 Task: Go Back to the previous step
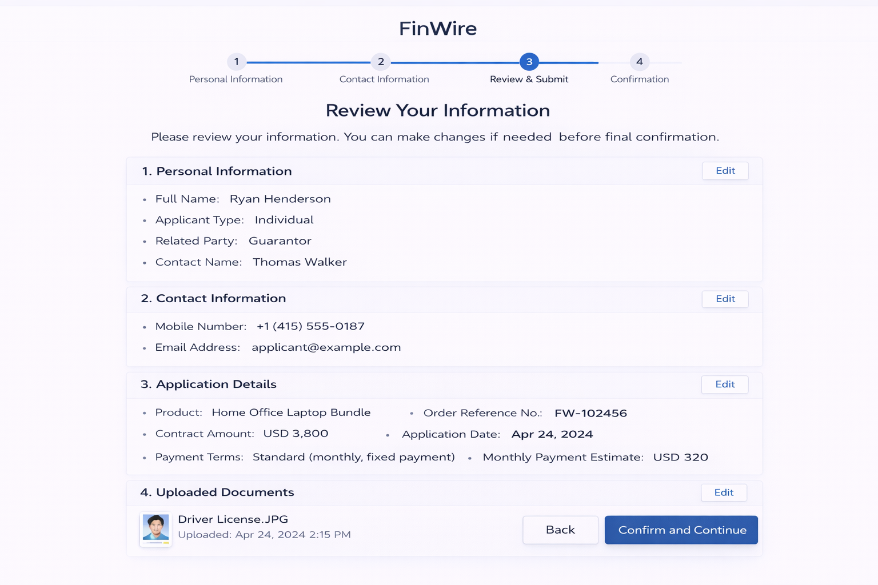point(560,530)
